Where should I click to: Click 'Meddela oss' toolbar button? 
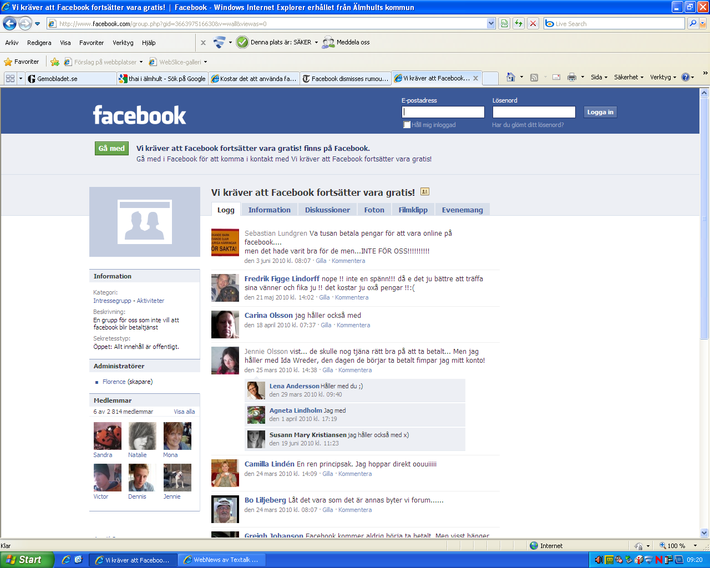pos(346,42)
